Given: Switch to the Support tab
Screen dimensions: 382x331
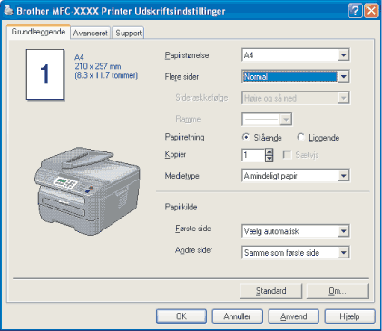Looking at the screenshot, I should [128, 33].
